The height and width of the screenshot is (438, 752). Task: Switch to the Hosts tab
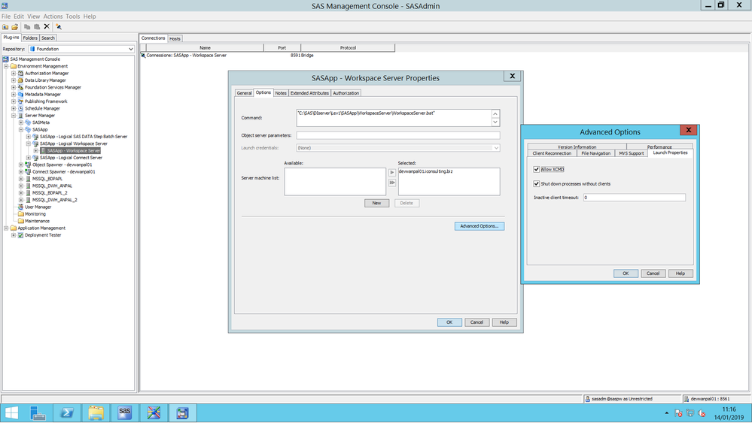point(175,39)
